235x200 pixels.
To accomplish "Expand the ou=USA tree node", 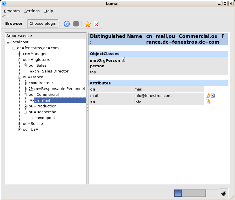I will (20, 130).
